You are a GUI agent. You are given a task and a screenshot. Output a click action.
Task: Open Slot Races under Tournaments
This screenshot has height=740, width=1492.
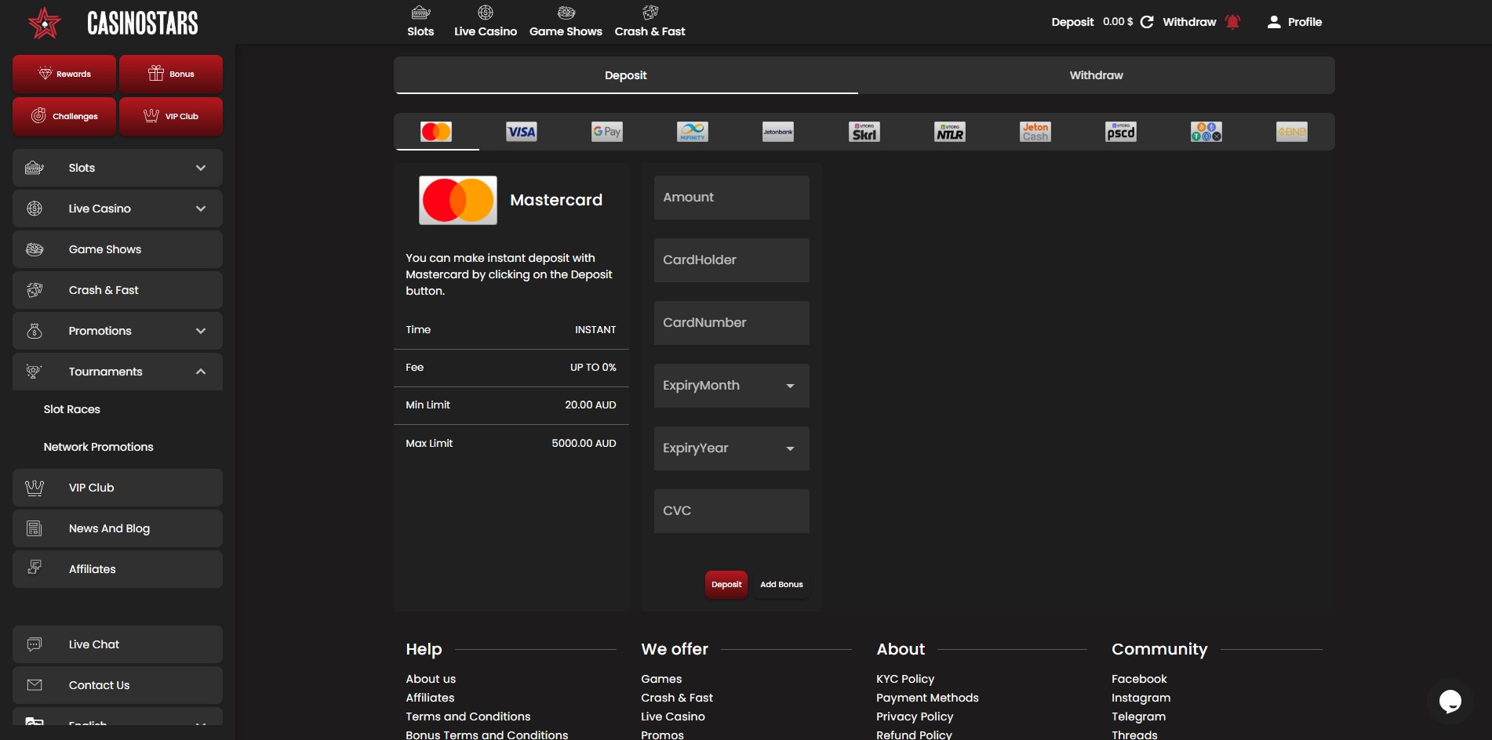(72, 409)
